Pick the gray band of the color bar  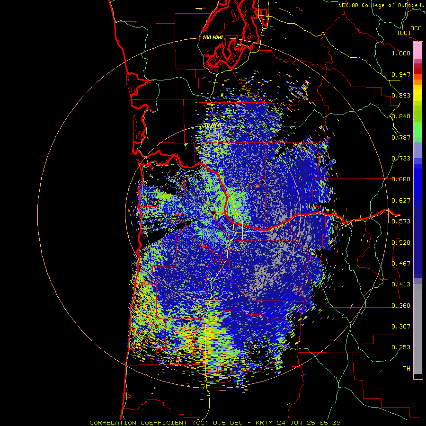418,329
